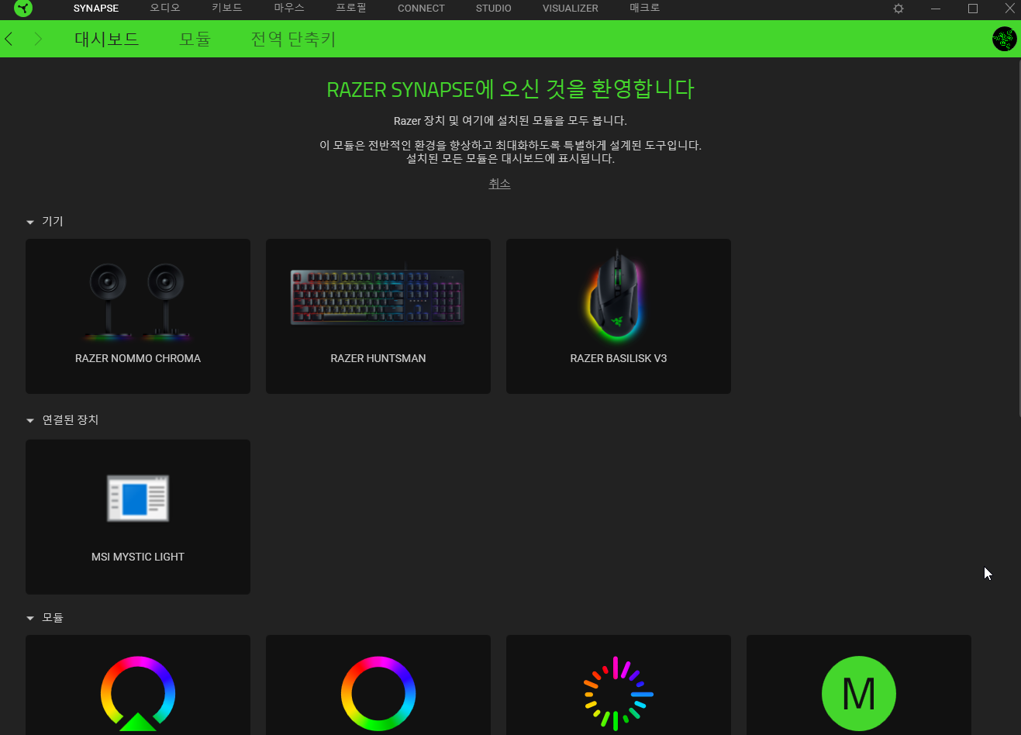Open the Chroma Visualizer rainbow burst module
Viewport: 1021px width, 735px height.
pyautogui.click(x=619, y=685)
